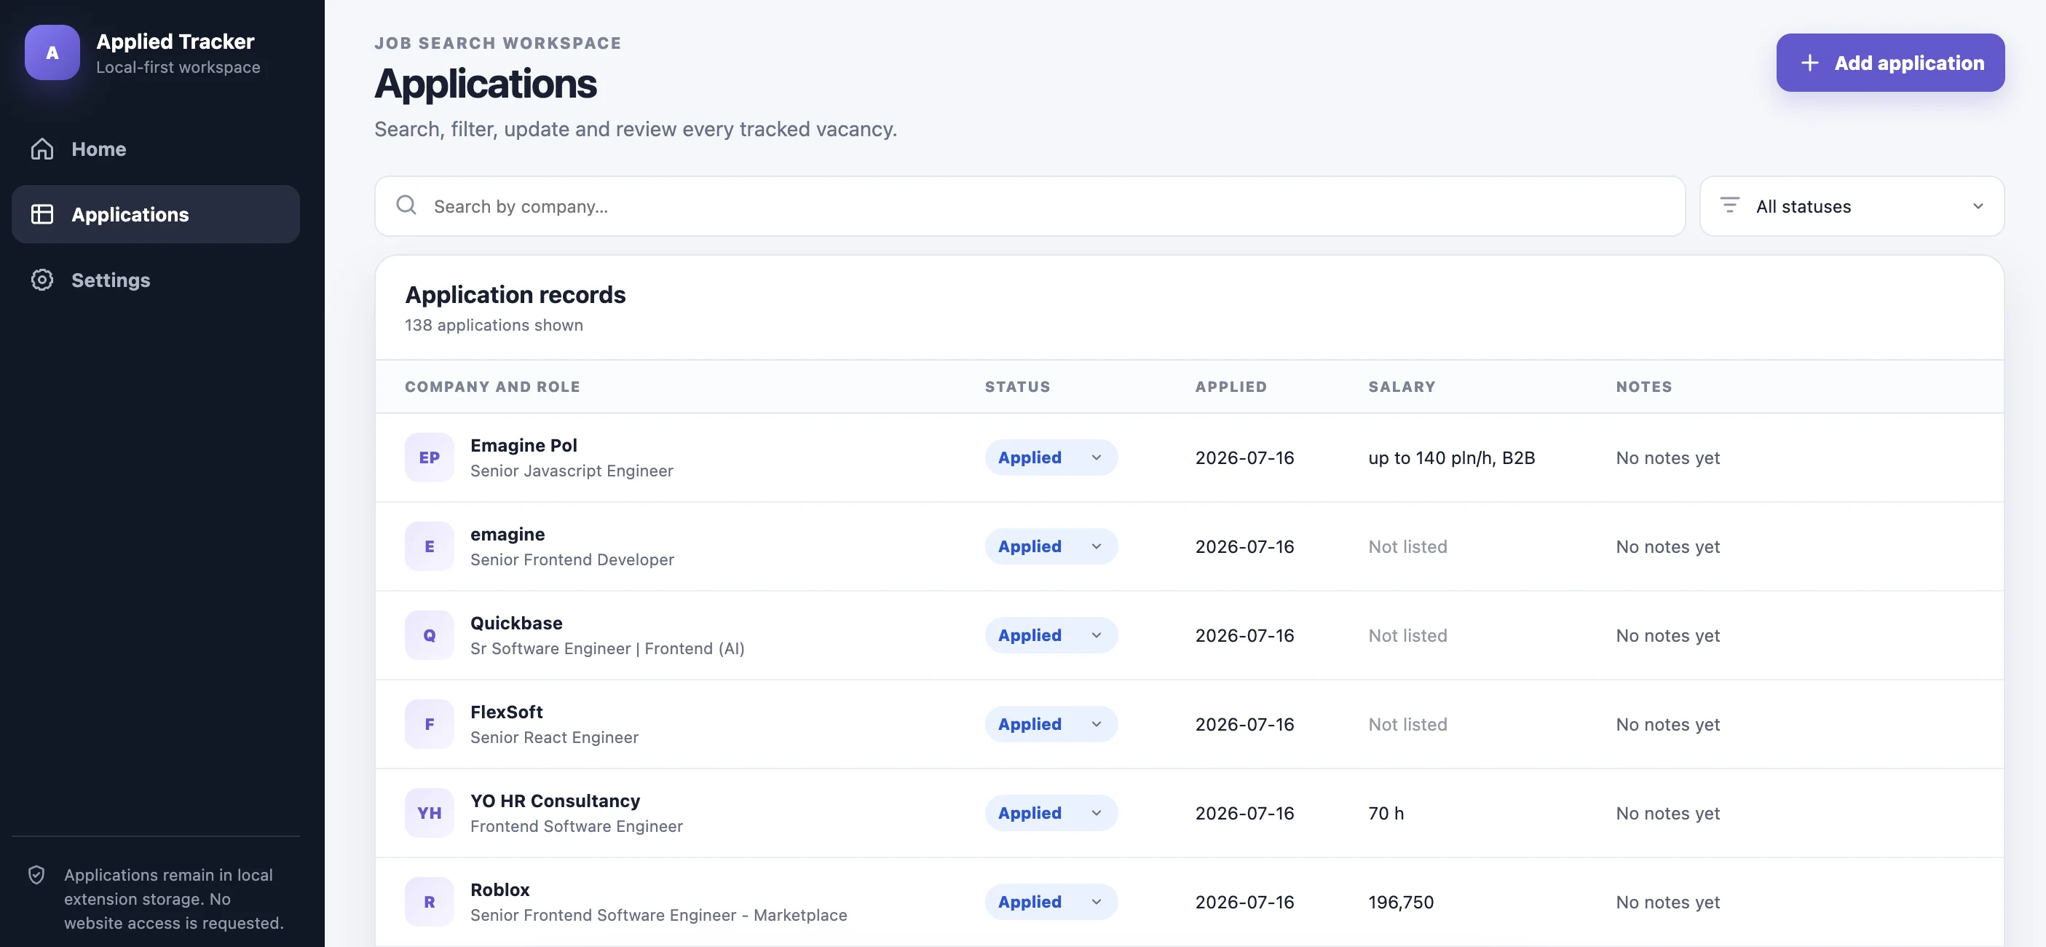Click the Applications table icon in sidebar
Screen dimensions: 2046x947
point(42,214)
